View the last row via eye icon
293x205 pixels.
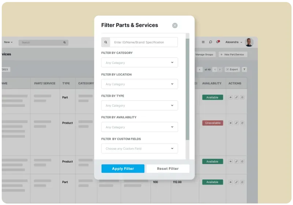click(230, 182)
